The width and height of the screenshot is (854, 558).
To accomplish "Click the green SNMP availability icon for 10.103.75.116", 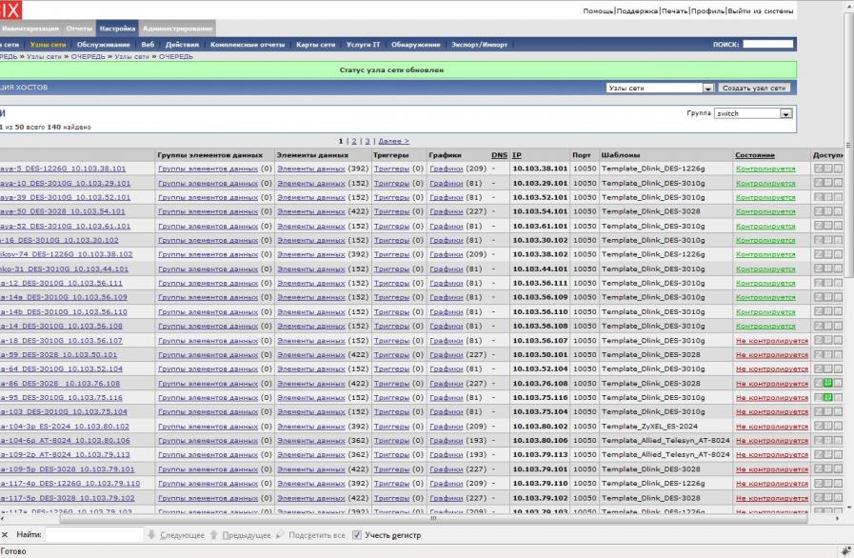I will (x=827, y=397).
